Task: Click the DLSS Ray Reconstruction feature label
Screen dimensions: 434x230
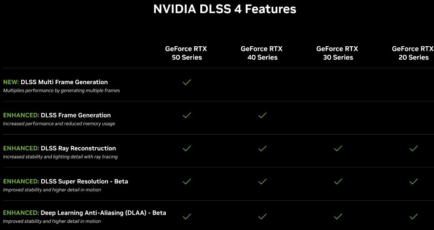Action: pos(78,148)
